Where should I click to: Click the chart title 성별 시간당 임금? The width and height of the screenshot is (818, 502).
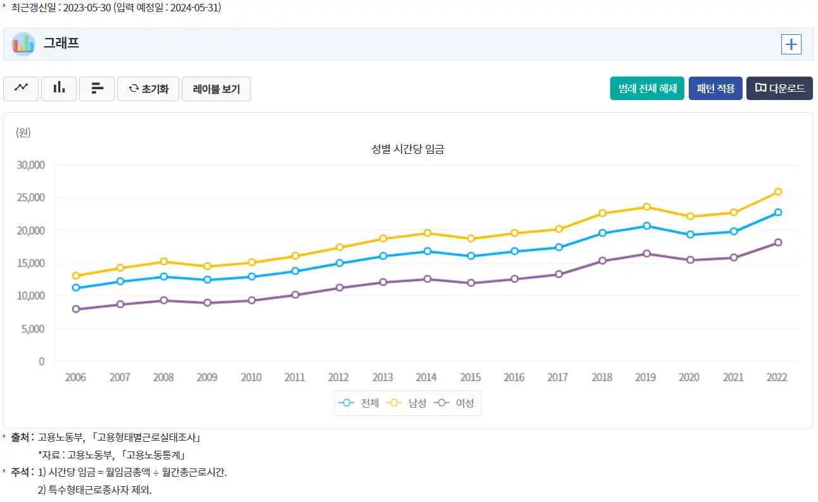408,149
